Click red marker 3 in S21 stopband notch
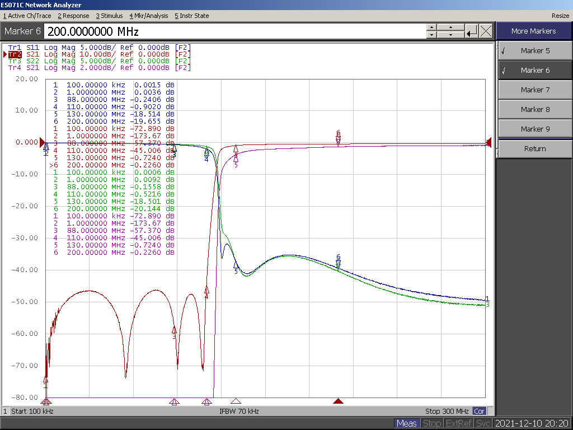 175,331
